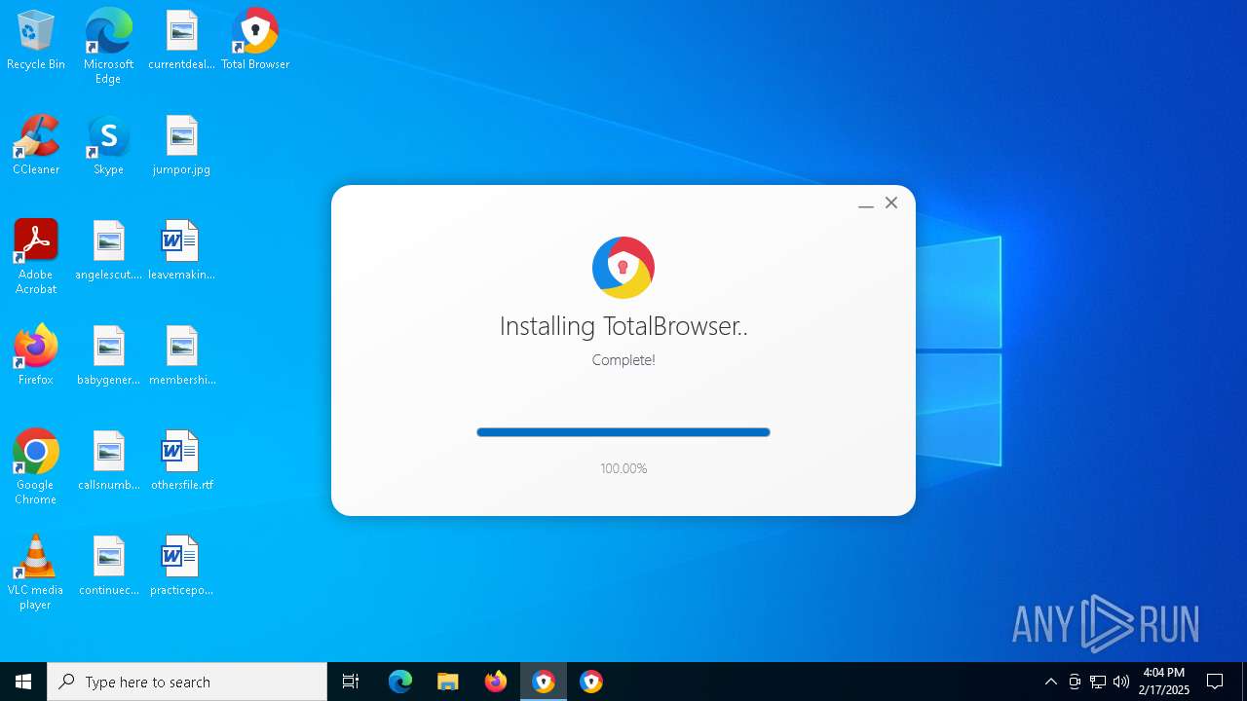Select the leavemakin Word document icon
The width and height of the screenshot is (1247, 701).
pos(181,251)
